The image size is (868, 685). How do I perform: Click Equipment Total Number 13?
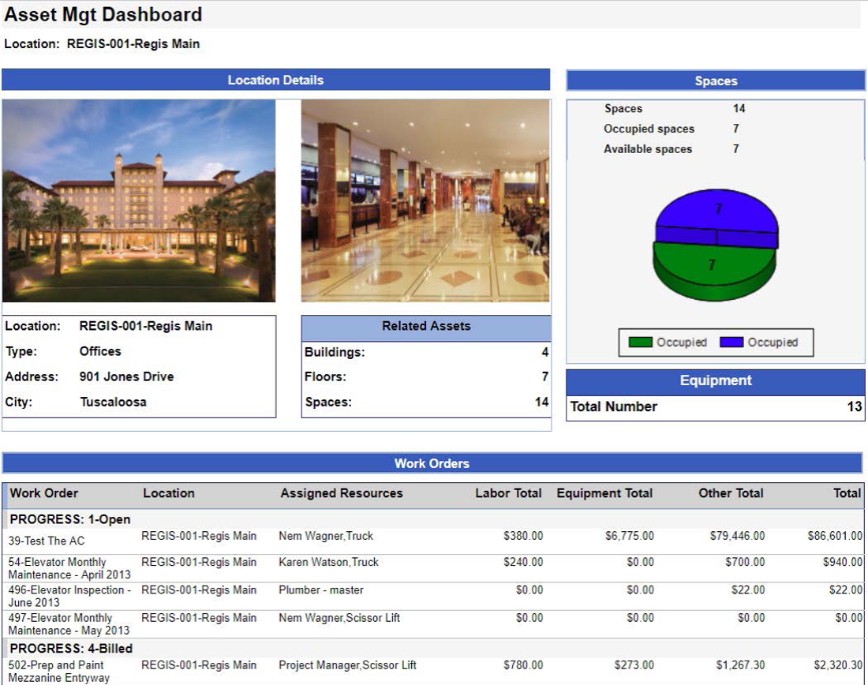coord(716,407)
